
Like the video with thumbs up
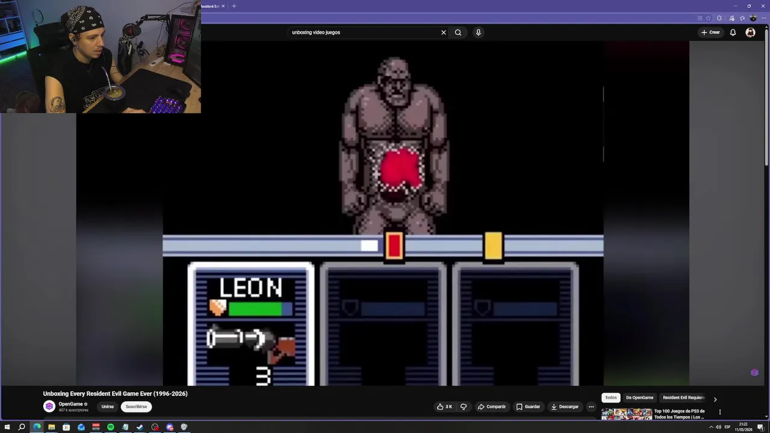pos(445,407)
